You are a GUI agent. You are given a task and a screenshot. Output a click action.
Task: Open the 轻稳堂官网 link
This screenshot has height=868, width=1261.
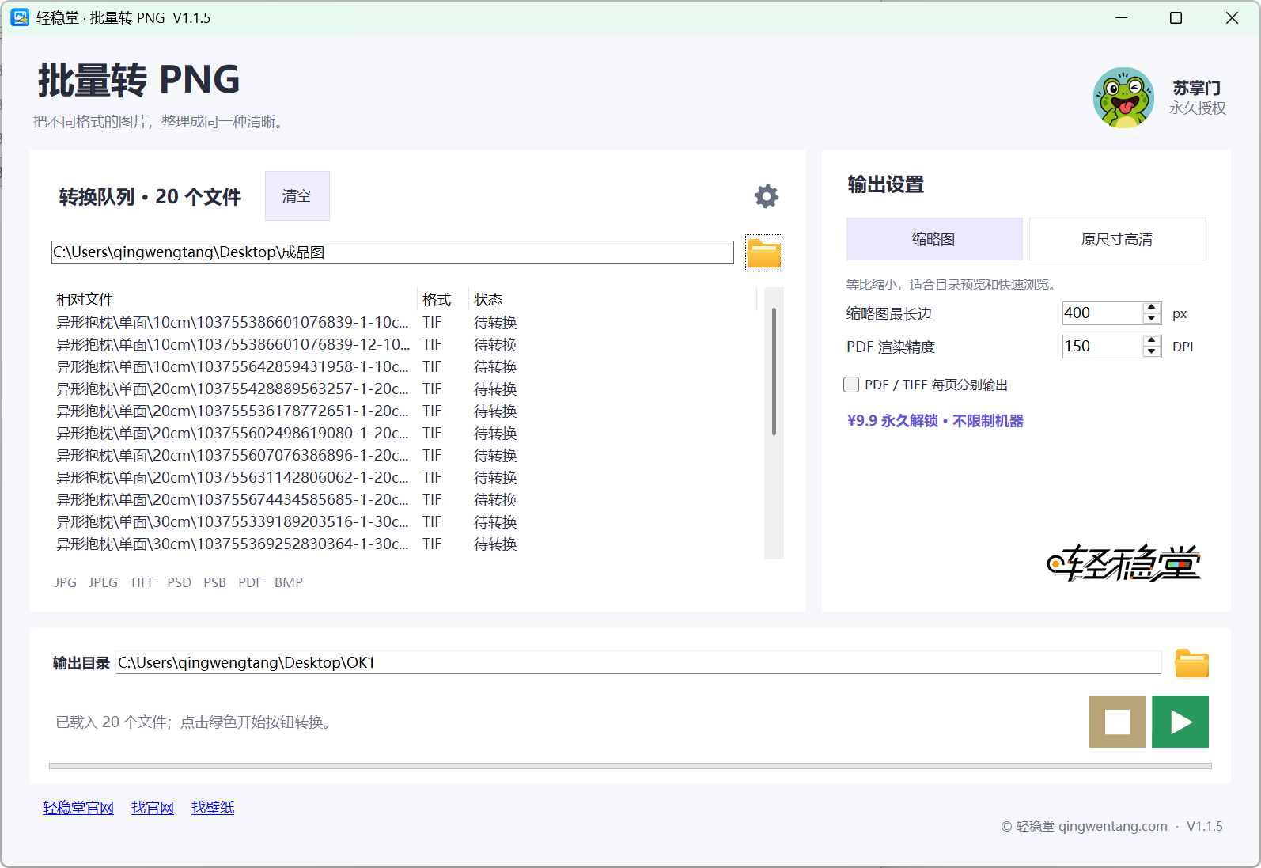click(78, 808)
